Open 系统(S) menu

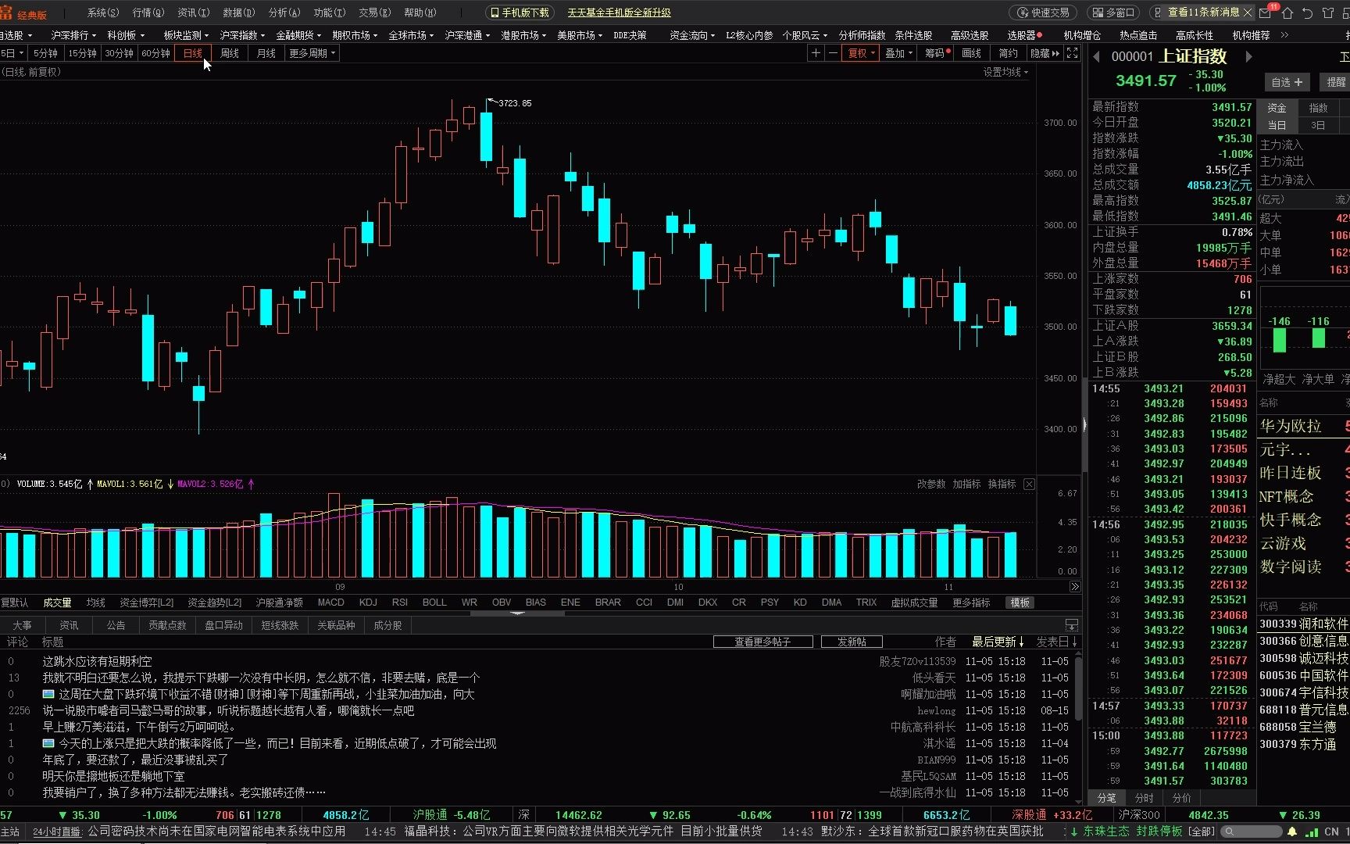pyautogui.click(x=103, y=13)
